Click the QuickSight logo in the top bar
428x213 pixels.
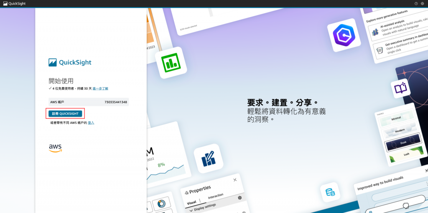pyautogui.click(x=15, y=3)
